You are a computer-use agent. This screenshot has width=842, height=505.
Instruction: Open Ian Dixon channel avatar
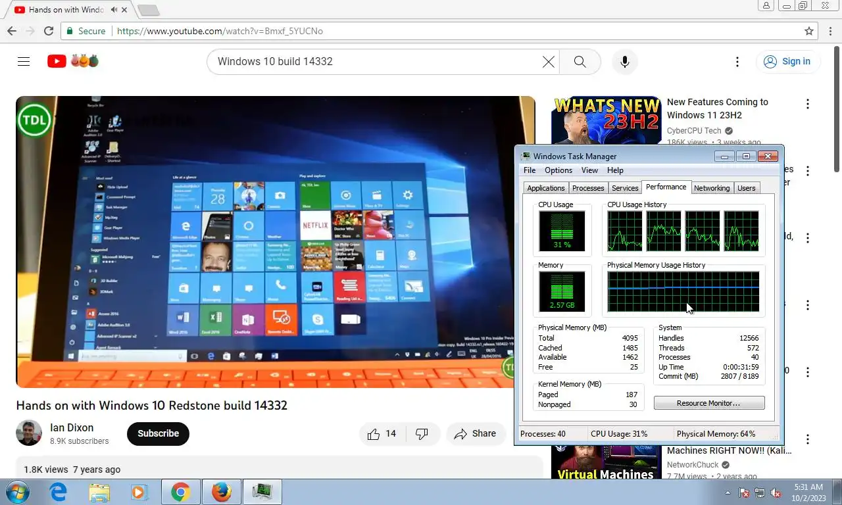[29, 433]
